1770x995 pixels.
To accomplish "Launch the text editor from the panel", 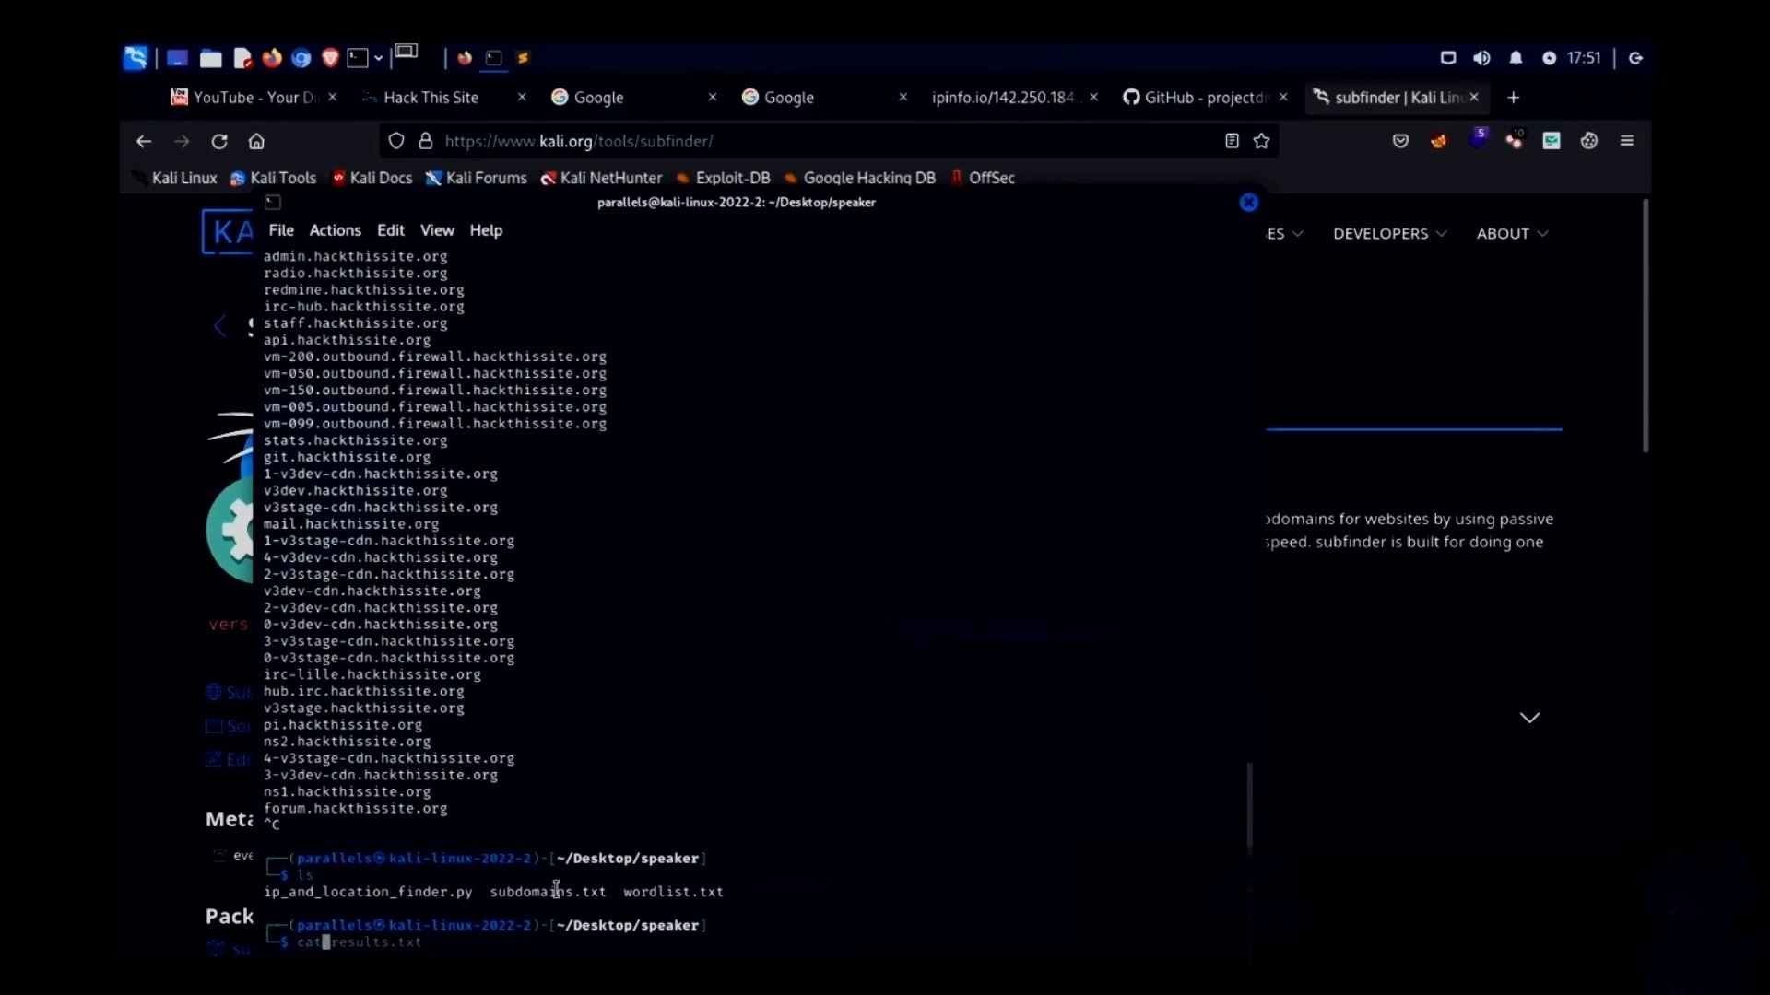I will (242, 59).
